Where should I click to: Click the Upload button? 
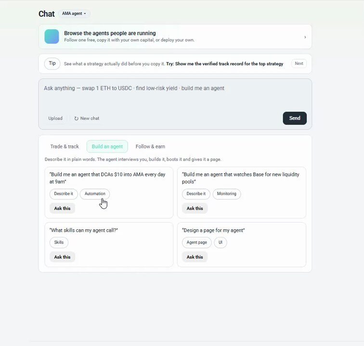pyautogui.click(x=55, y=118)
